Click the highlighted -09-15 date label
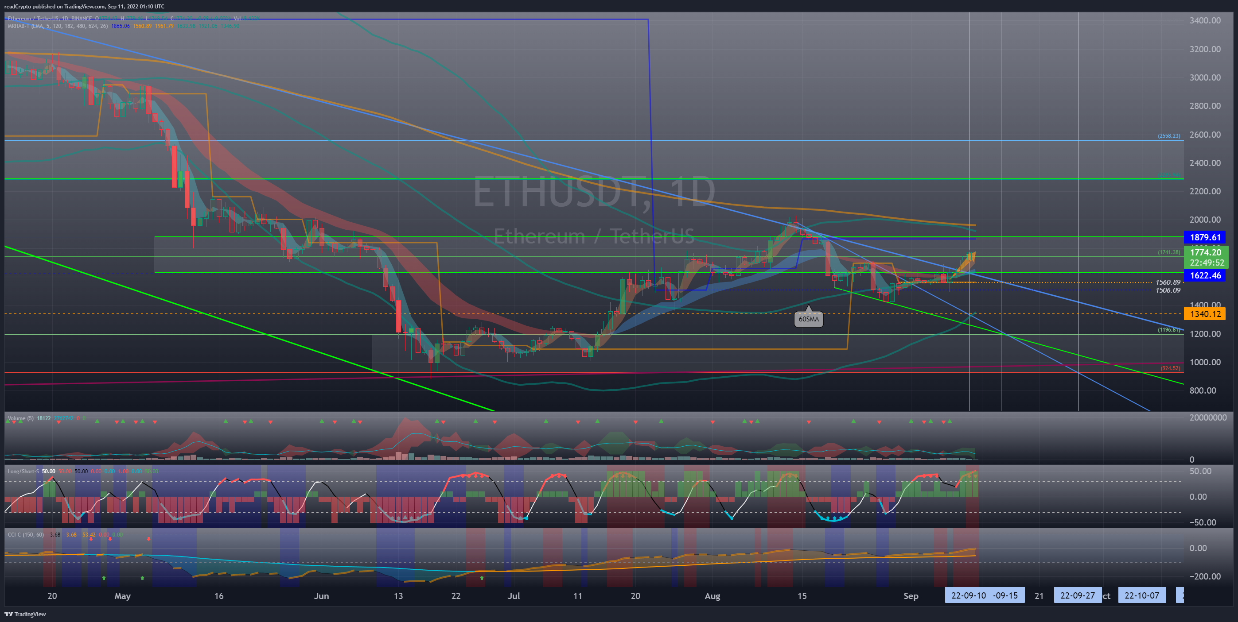The width and height of the screenshot is (1238, 622). click(x=1006, y=595)
